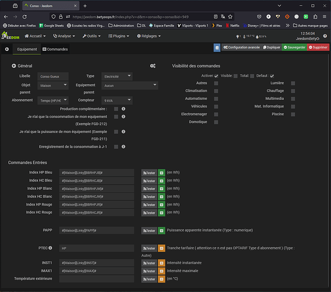Viewport: 331px width, 292px height.
Task: Open the Abonnement dropdown (Tempo)
Action: [x=53, y=100]
